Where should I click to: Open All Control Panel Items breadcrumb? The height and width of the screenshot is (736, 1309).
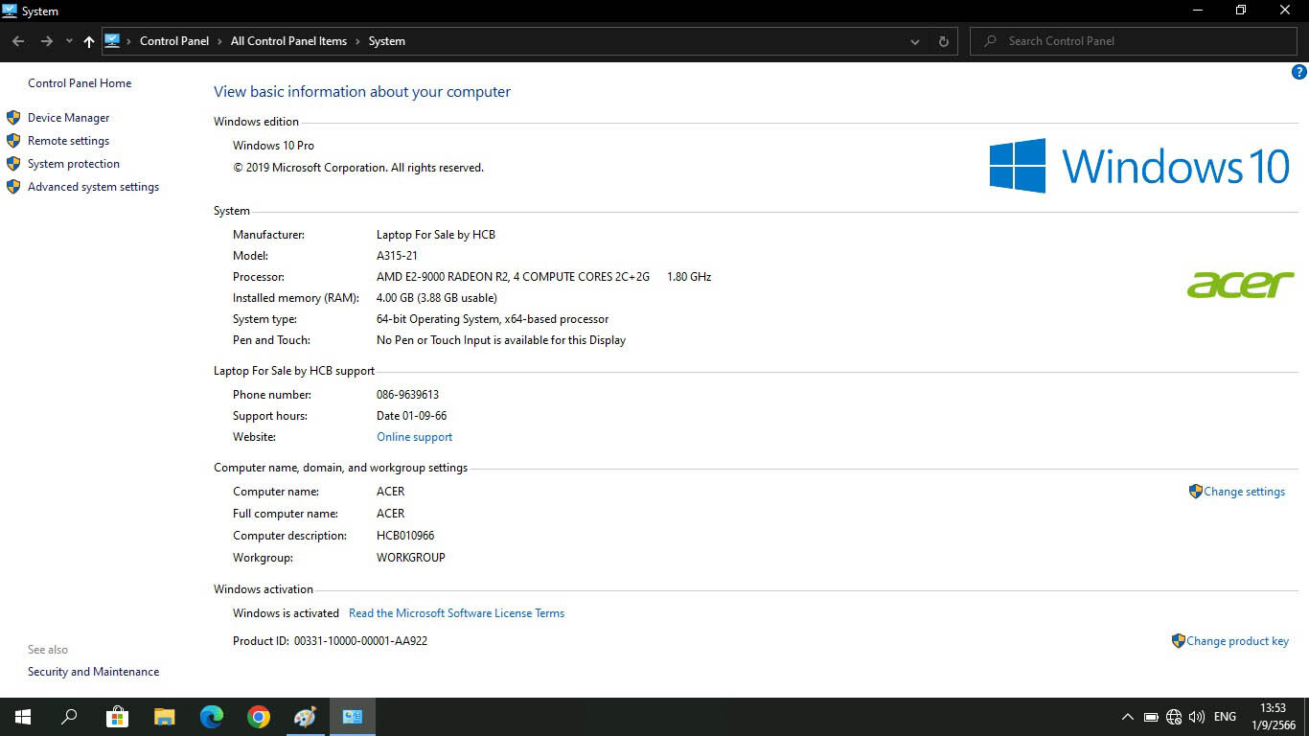tap(288, 41)
